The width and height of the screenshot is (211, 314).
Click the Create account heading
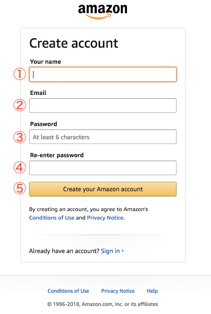pos(74,43)
